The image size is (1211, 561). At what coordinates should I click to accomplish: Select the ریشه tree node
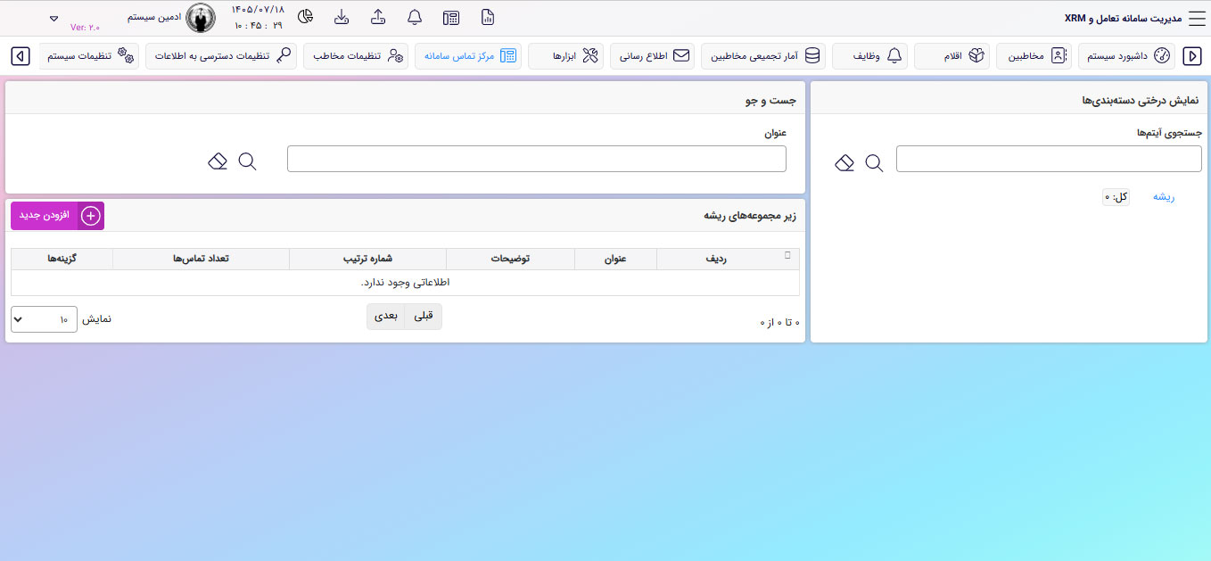1164,197
